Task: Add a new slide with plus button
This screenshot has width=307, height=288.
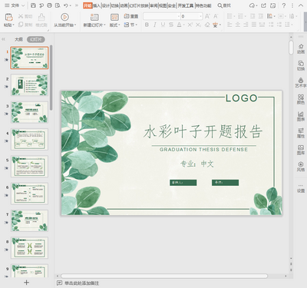Action: coord(26,283)
